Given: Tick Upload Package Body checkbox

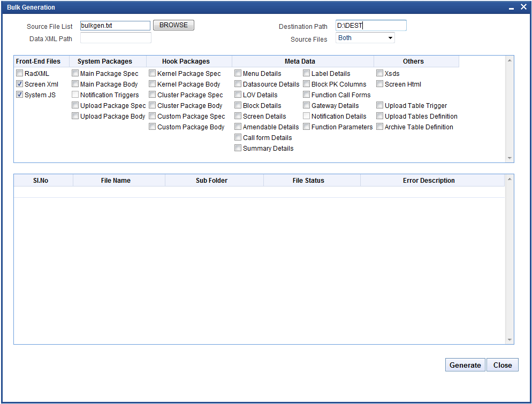Looking at the screenshot, I should [75, 116].
